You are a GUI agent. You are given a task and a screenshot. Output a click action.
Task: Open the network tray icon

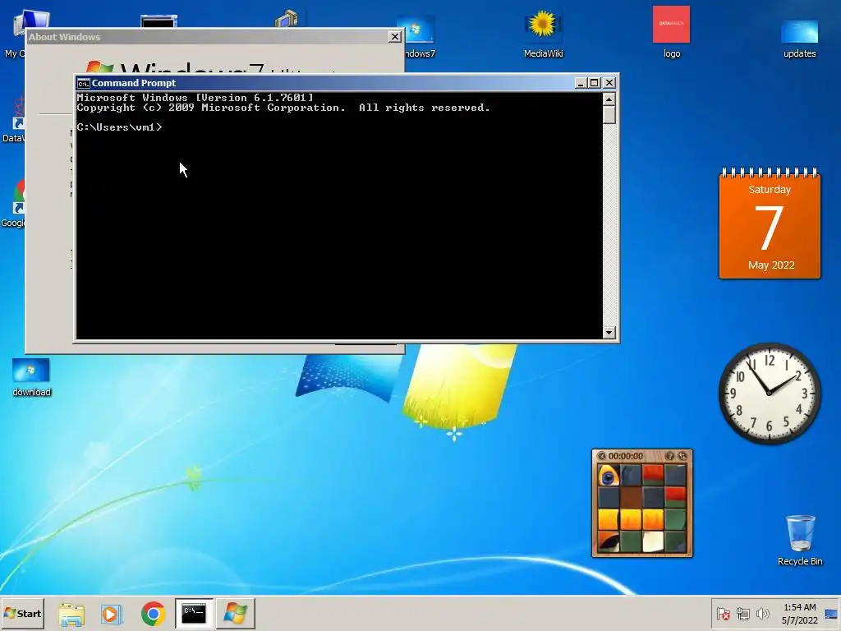[x=742, y=613]
